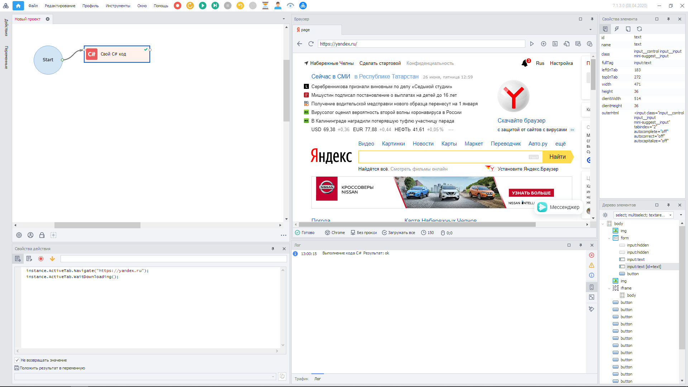This screenshot has width=688, height=387.
Task: Open the element filter dropdown 'select; multiselect; textare...'
Action: point(643,215)
